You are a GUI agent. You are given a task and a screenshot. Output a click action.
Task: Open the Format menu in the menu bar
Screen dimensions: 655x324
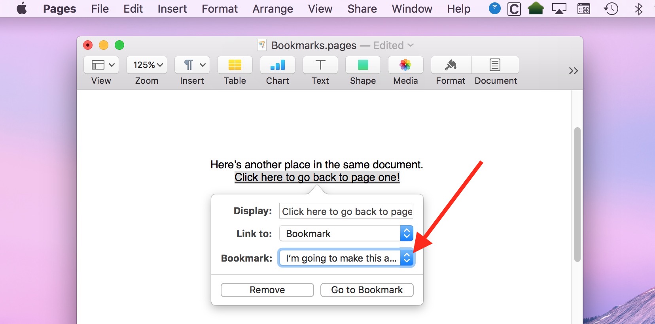pyautogui.click(x=220, y=9)
